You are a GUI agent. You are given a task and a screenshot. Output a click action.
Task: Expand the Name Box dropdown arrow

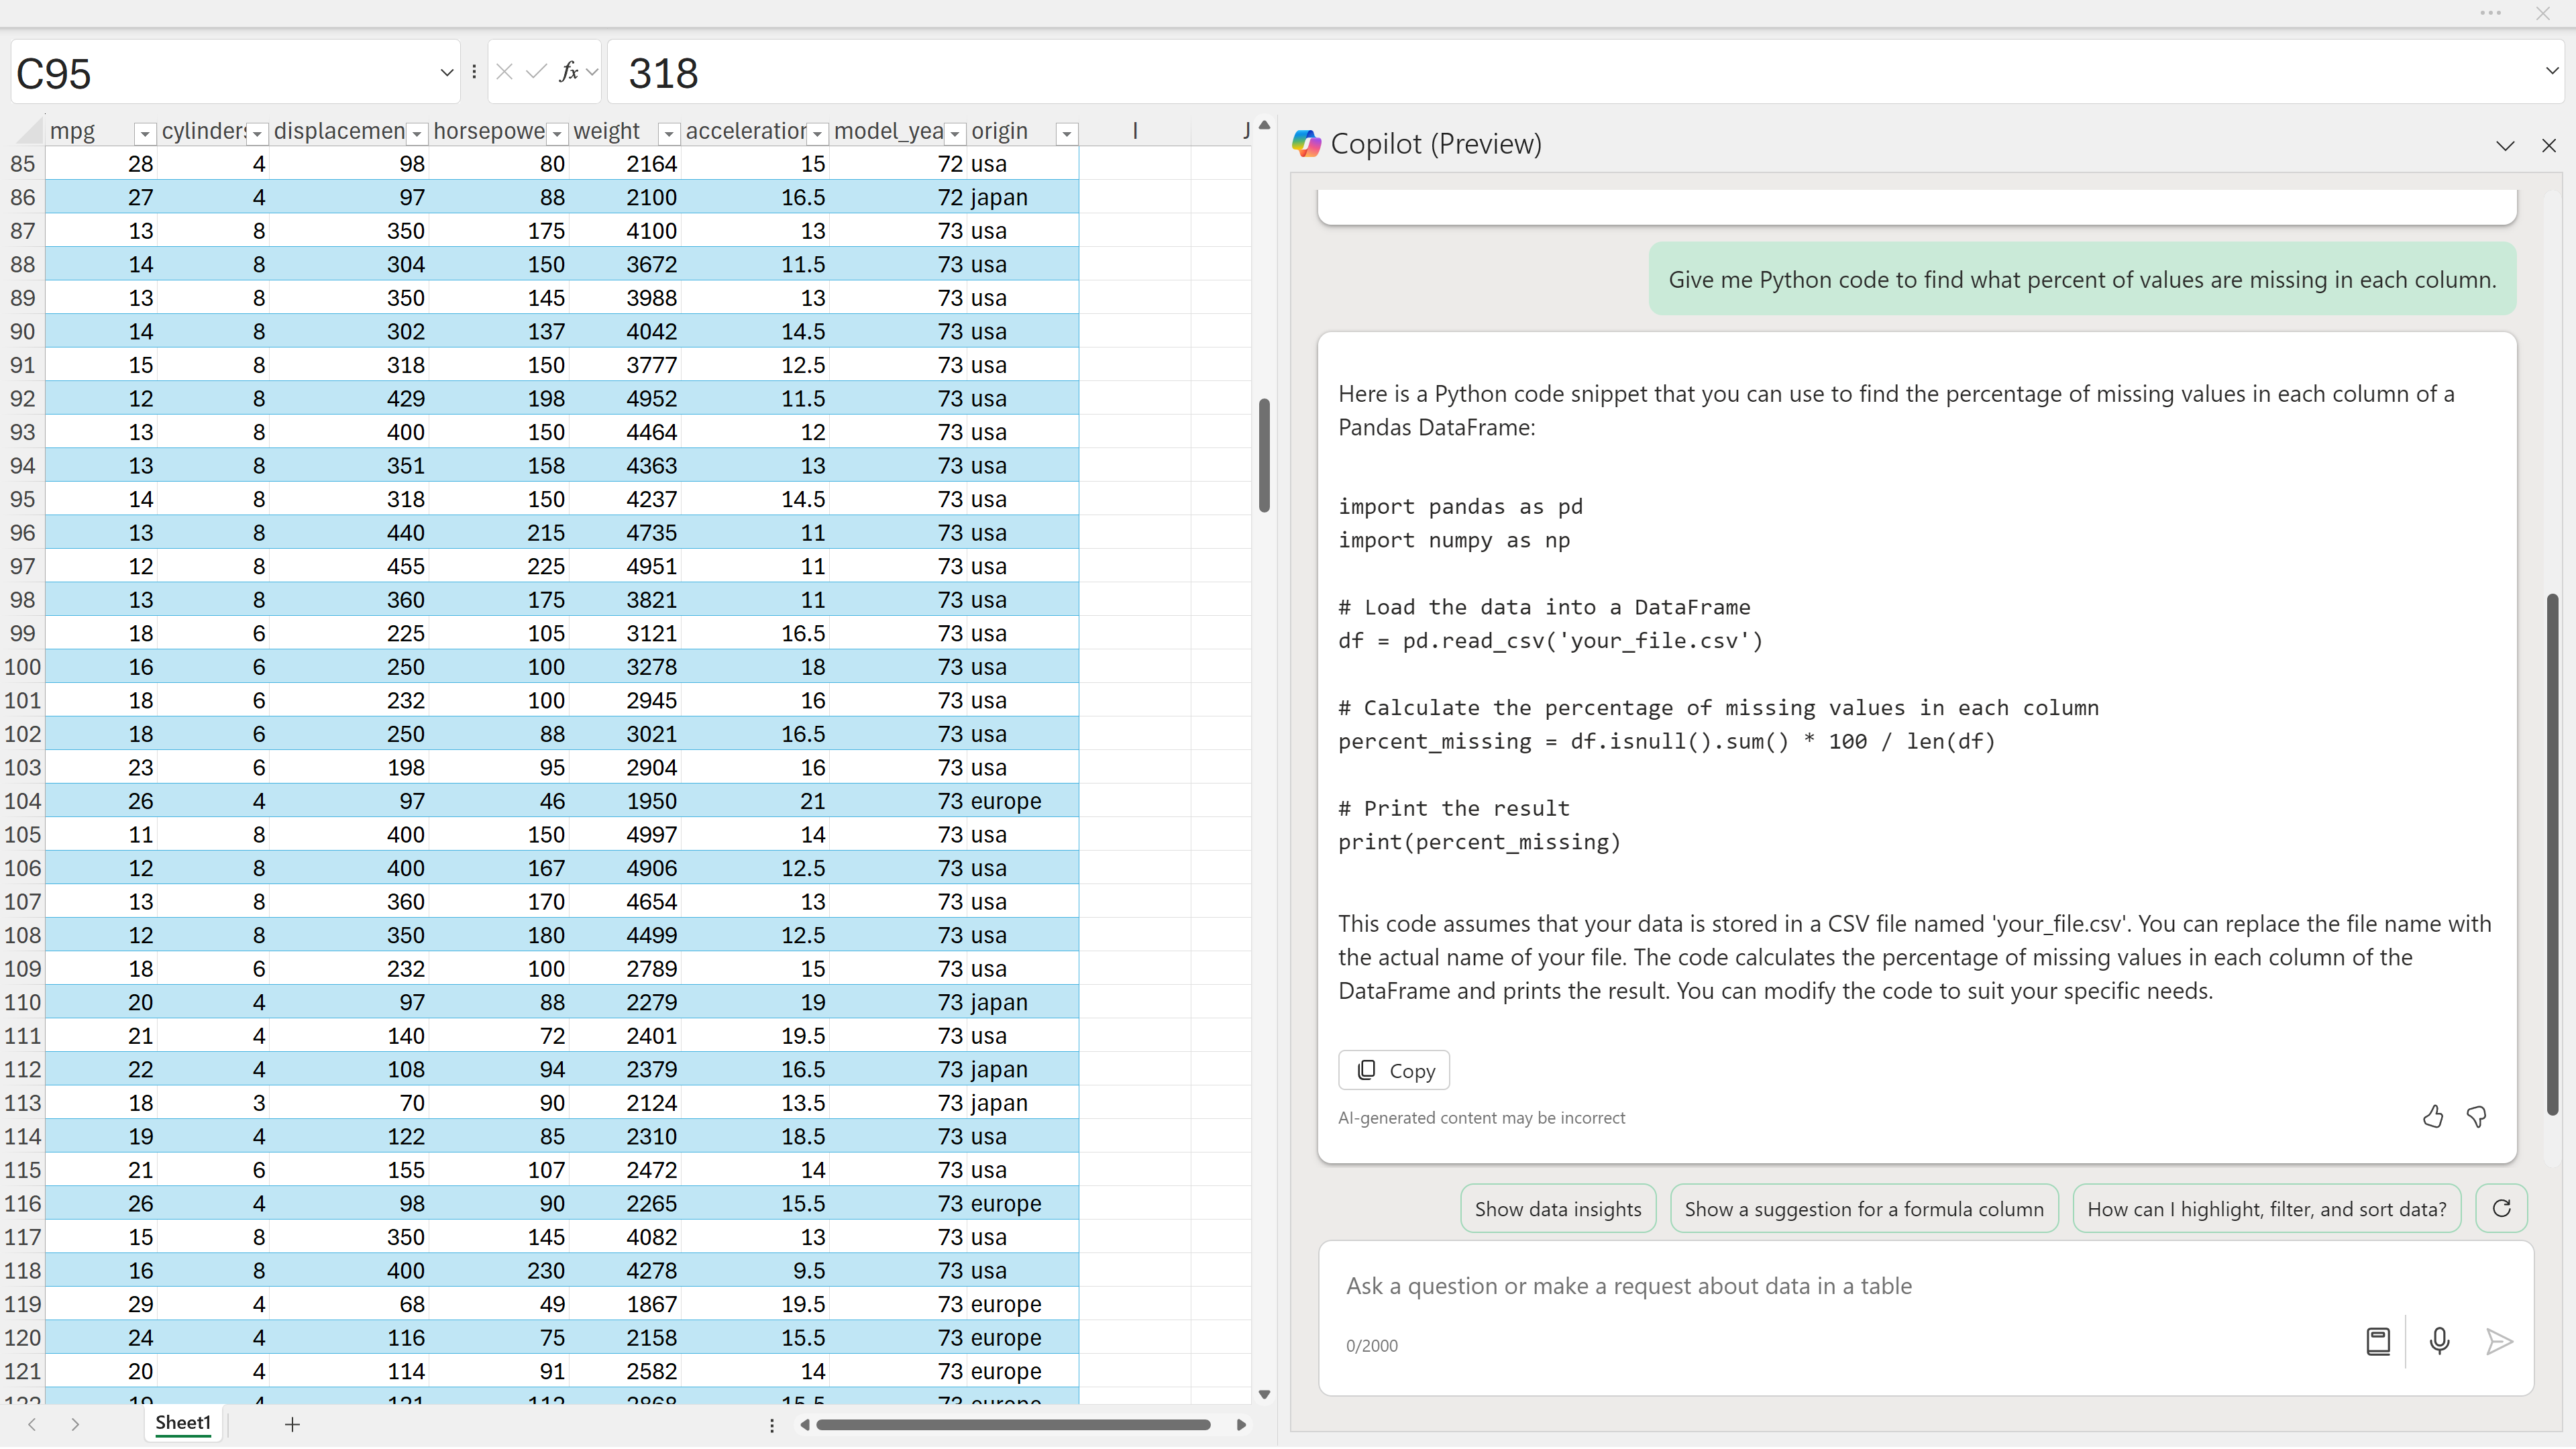[x=446, y=72]
